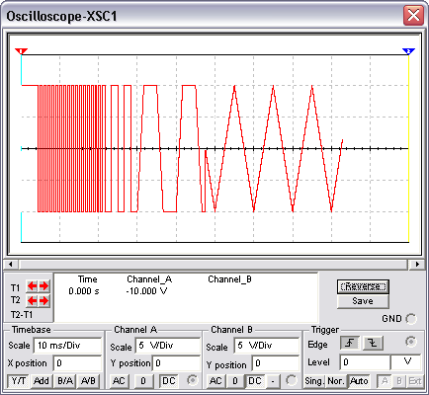Click the scrollbar right arrow
This screenshot has height=395, width=429.
(417, 264)
